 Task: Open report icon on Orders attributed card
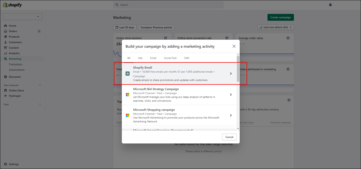(288, 69)
